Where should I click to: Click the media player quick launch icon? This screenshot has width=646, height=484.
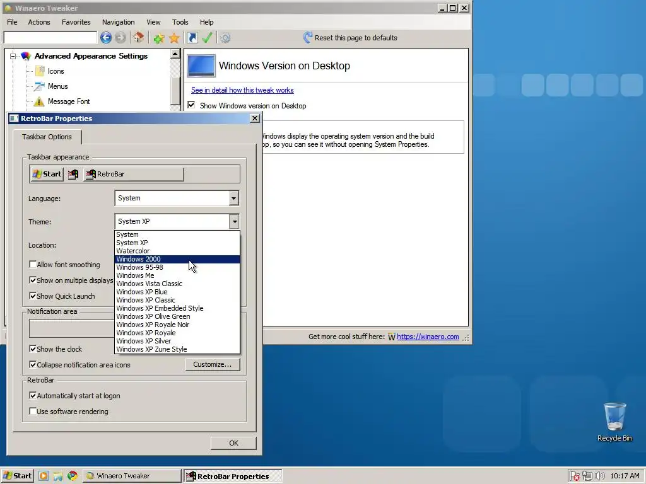(44, 476)
